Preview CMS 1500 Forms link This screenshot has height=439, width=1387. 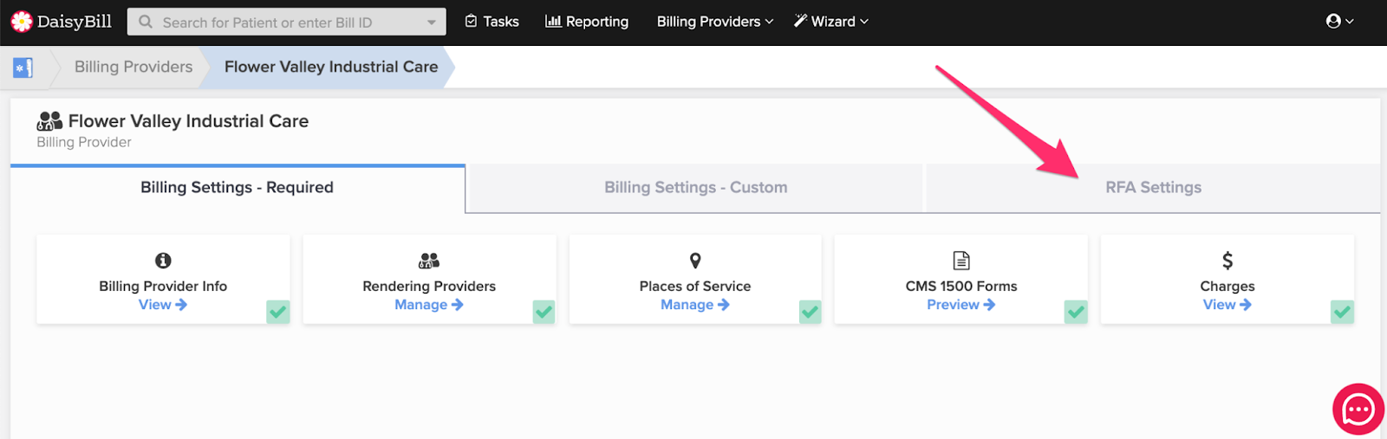(x=961, y=305)
